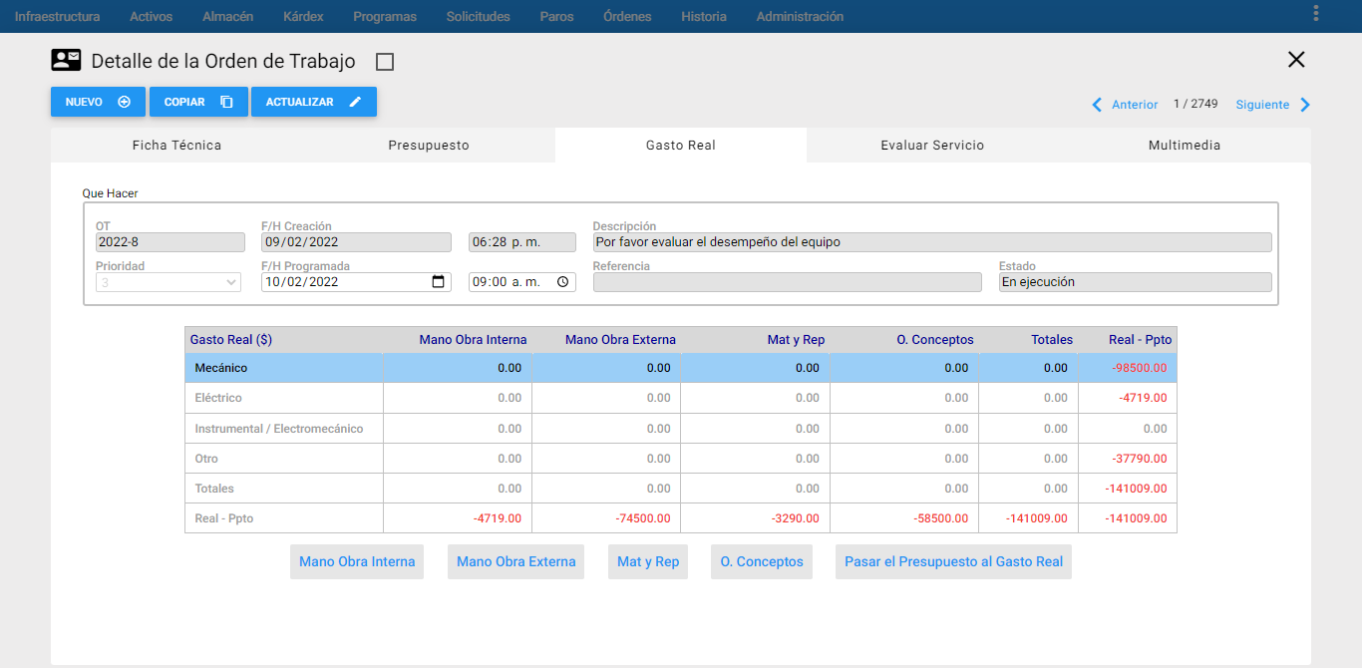
Task: Click the Mano Obra Externa column header
Action: click(x=620, y=340)
